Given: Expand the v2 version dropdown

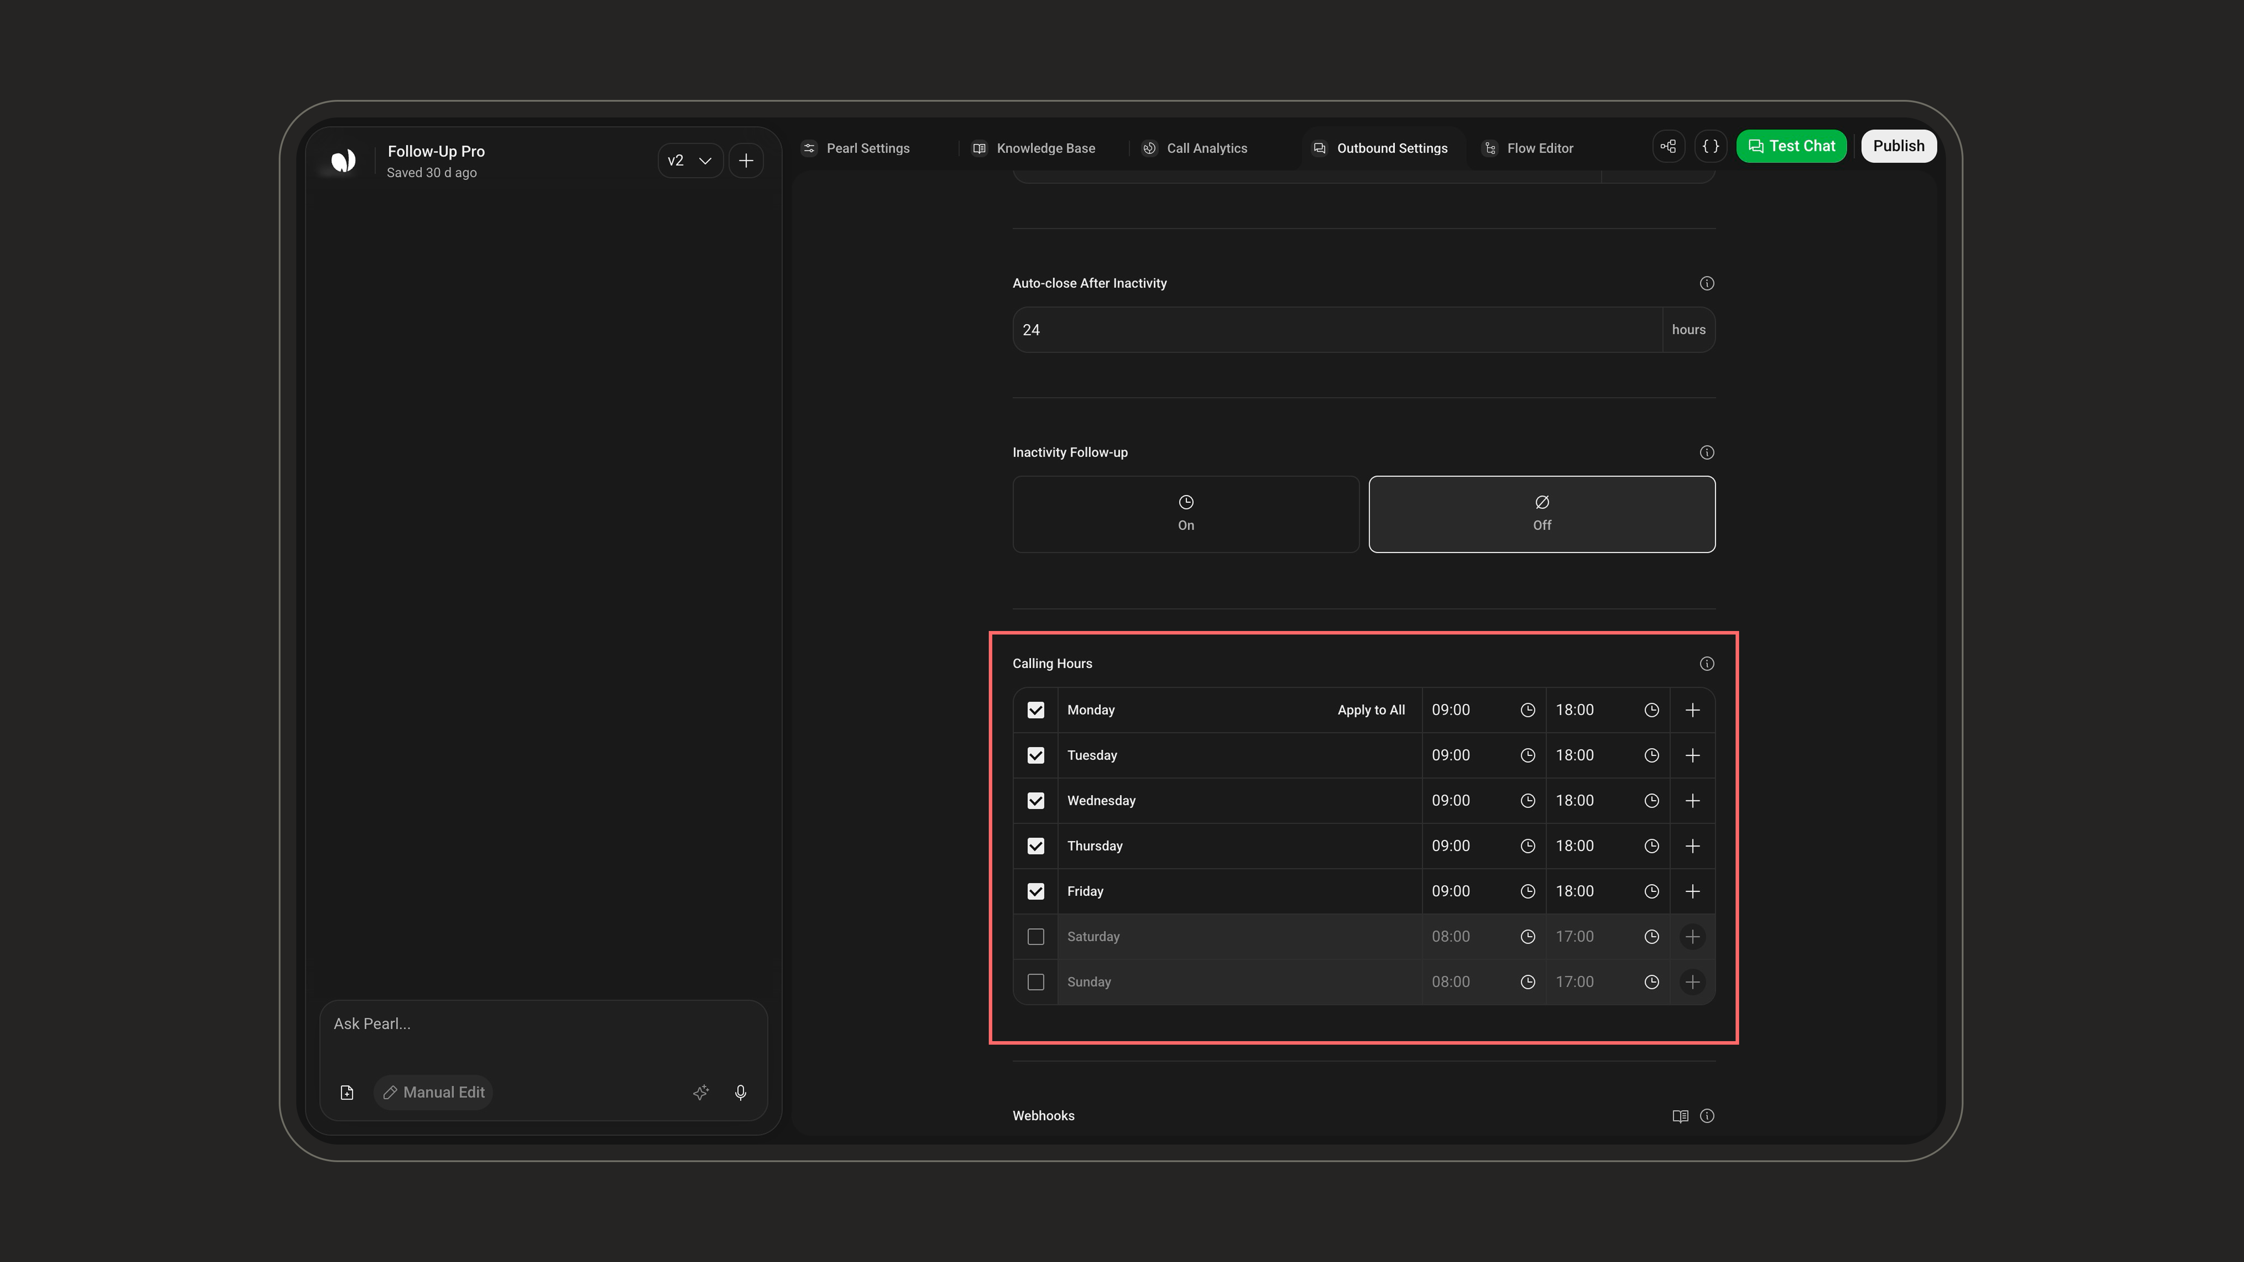Looking at the screenshot, I should (x=690, y=160).
